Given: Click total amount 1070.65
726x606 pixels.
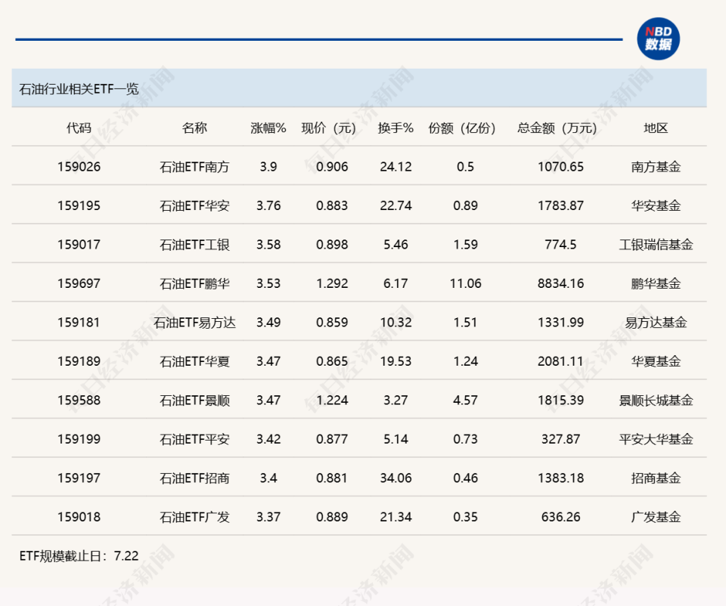Looking at the screenshot, I should 560,166.
